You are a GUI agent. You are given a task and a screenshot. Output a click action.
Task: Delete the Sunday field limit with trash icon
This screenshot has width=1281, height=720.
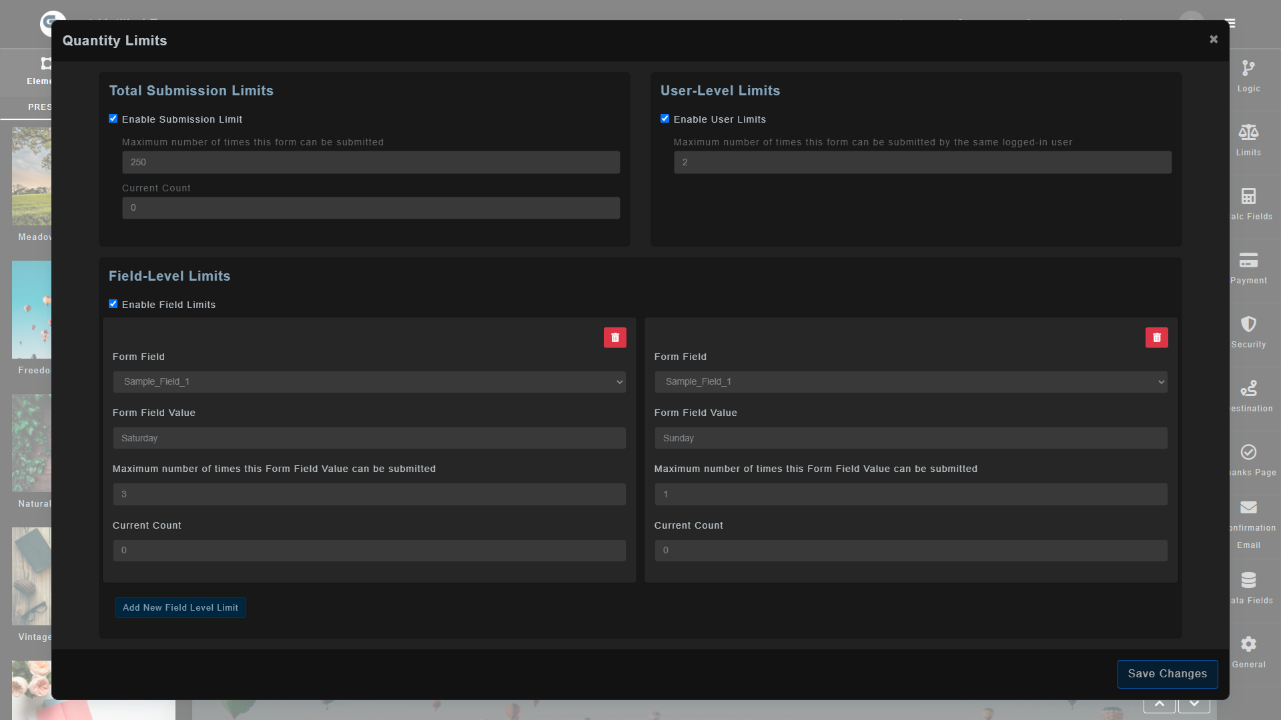tap(1156, 338)
